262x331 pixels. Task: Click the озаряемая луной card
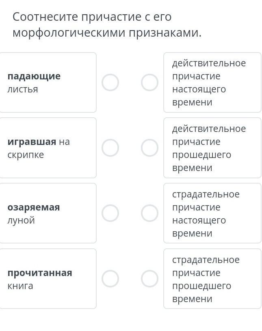pyautogui.click(x=48, y=213)
